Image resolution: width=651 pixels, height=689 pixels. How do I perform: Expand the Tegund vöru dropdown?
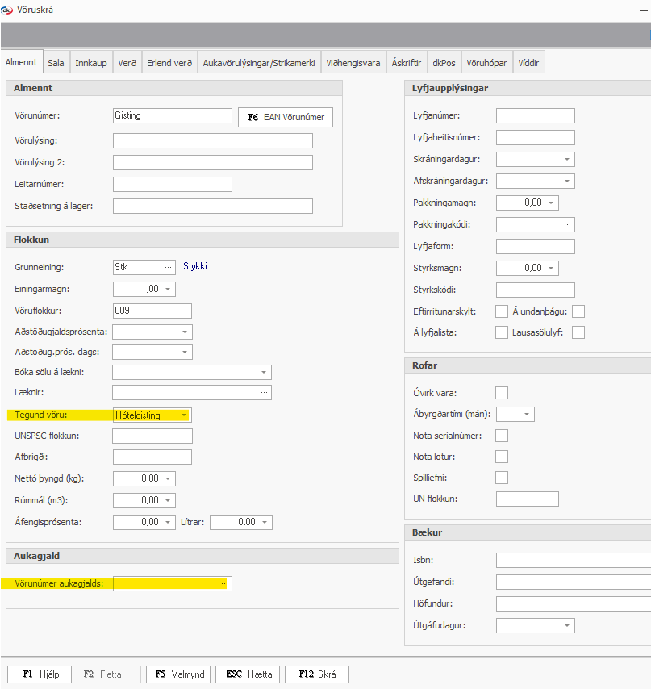point(184,415)
